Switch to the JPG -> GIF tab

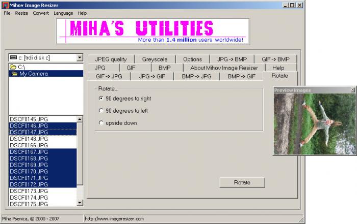tap(152, 76)
